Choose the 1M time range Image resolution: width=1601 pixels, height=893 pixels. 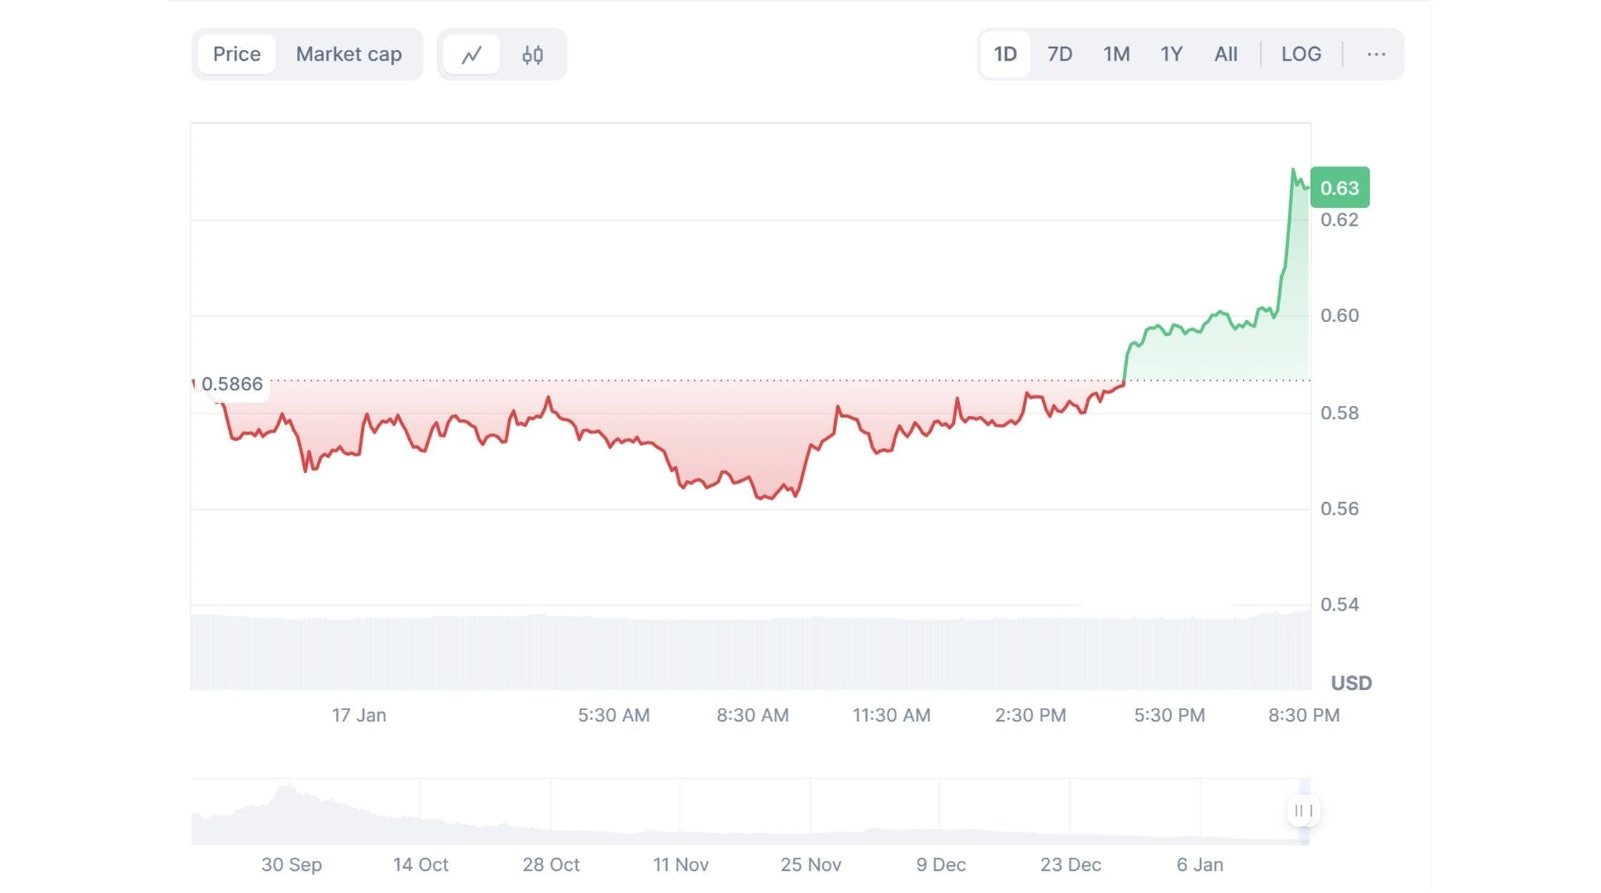[1116, 54]
